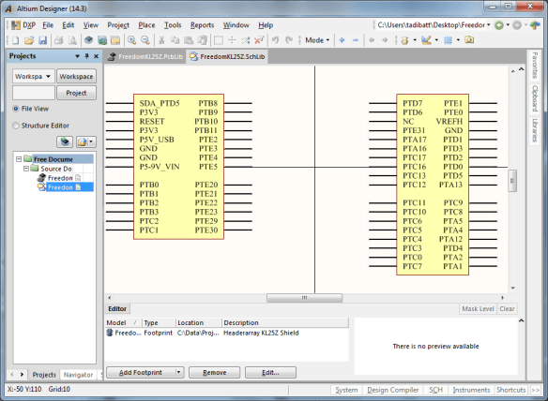Collapse the Source Documents tree node
Screen dimensions: 548x401
[x=26, y=169]
